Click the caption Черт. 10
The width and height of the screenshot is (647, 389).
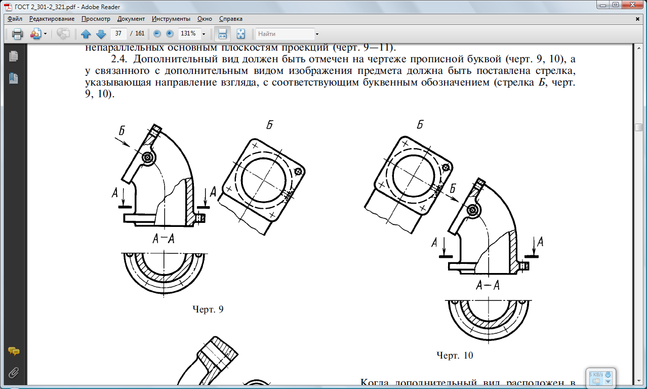pyautogui.click(x=455, y=356)
